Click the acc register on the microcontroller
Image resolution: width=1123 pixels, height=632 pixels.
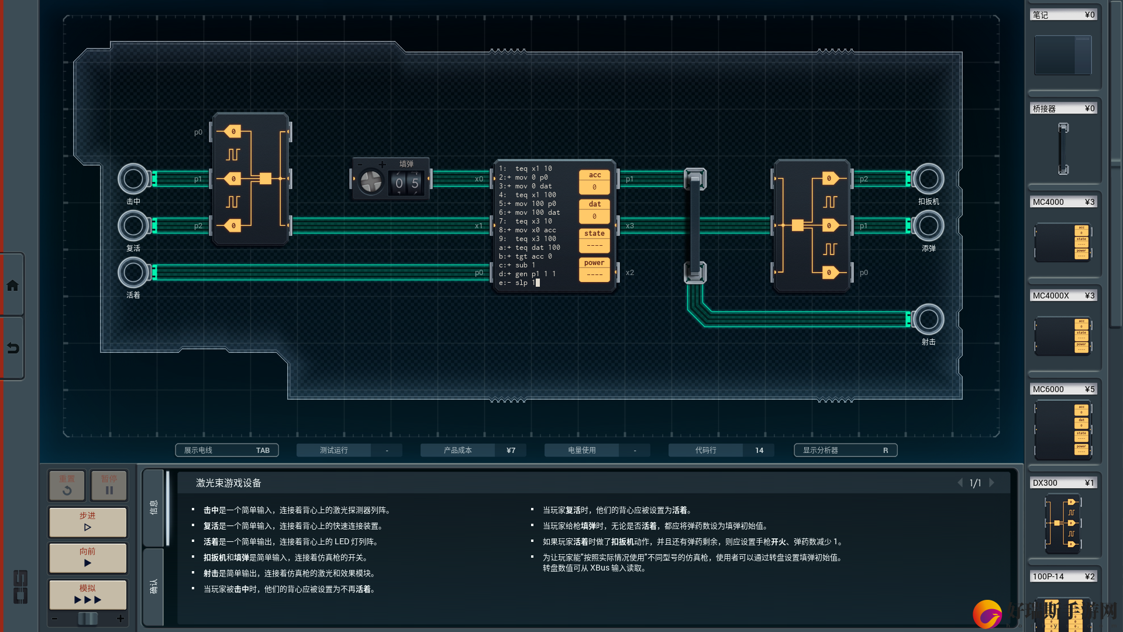point(594,181)
